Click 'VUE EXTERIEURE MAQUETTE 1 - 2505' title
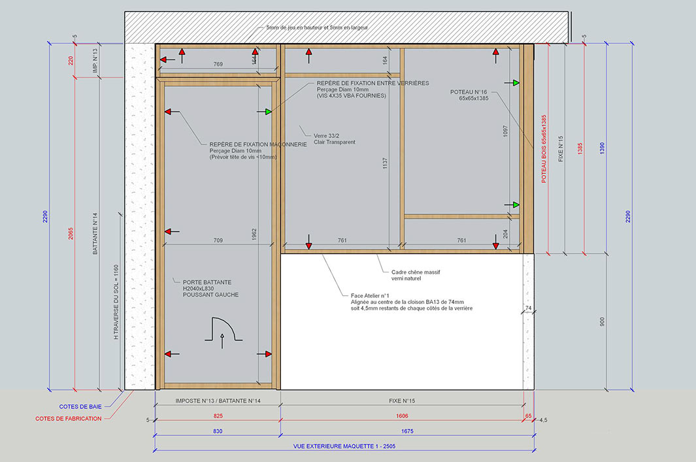This screenshot has height=462, width=696. 344,446
